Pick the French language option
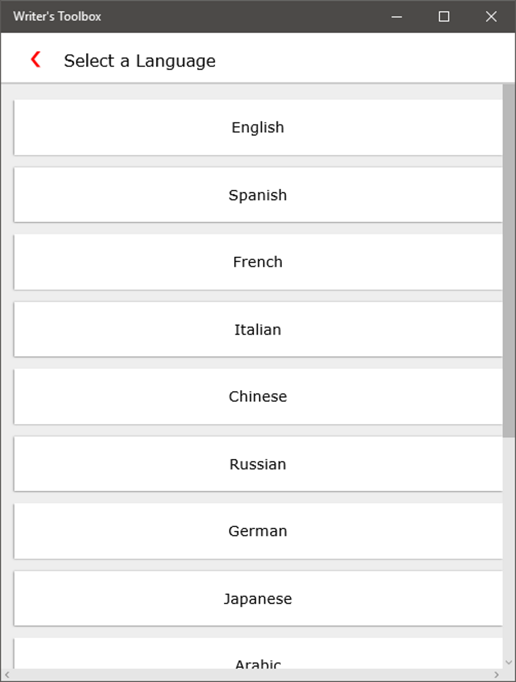 [258, 262]
